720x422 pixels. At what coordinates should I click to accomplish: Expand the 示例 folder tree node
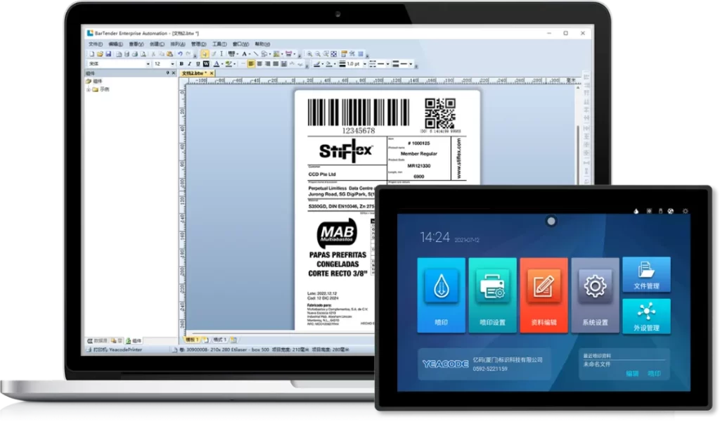(88, 89)
